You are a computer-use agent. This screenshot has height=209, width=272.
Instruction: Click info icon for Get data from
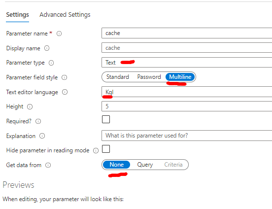48,165
